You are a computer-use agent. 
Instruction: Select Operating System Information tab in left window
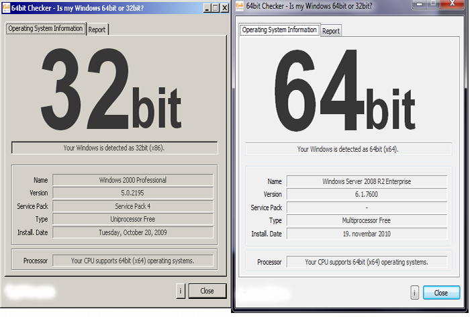pyautogui.click(x=46, y=28)
